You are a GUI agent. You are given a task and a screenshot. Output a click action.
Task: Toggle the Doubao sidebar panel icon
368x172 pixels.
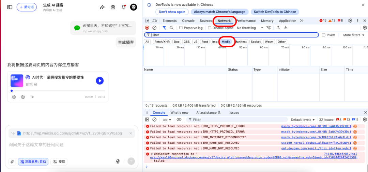(x=10, y=7)
